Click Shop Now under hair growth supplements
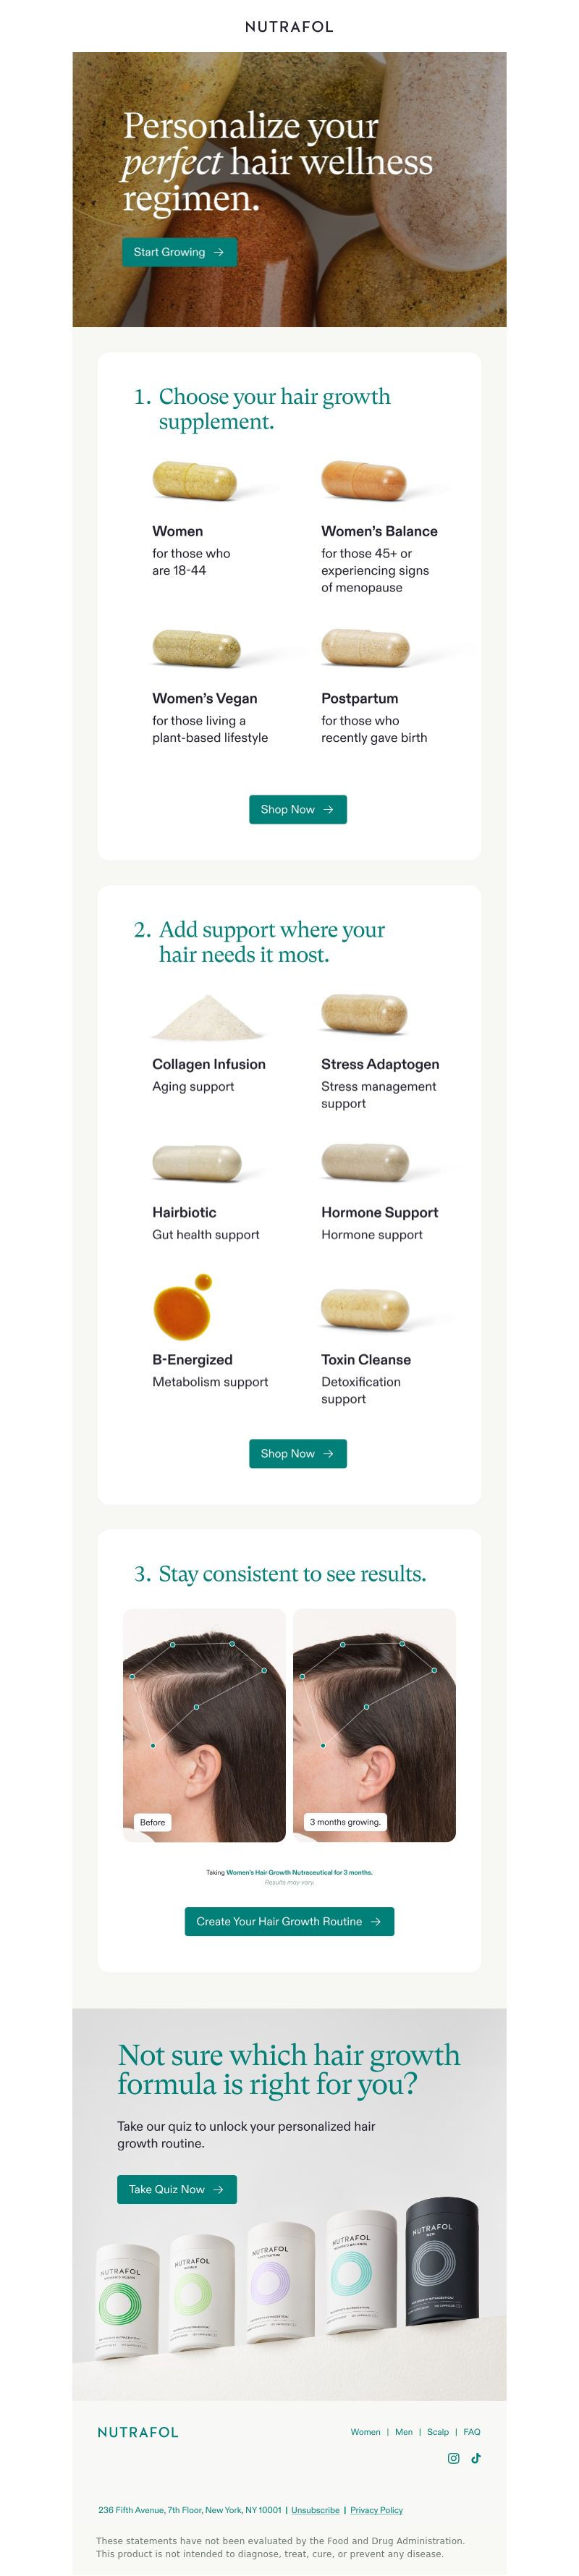 click(x=298, y=809)
